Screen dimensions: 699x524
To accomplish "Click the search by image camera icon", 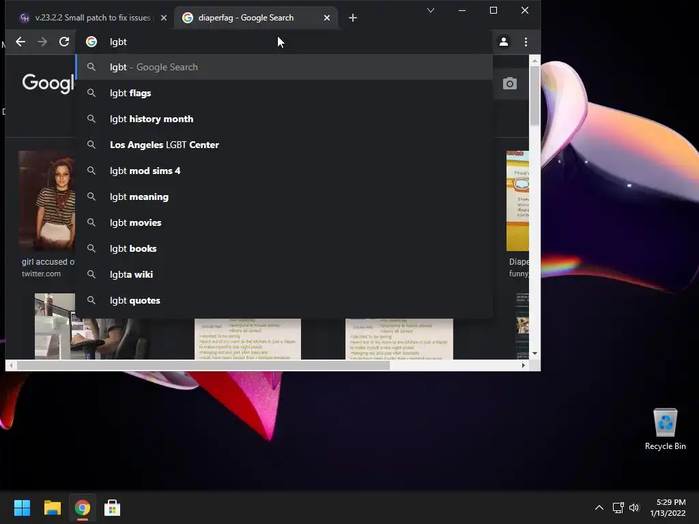I will (x=509, y=83).
